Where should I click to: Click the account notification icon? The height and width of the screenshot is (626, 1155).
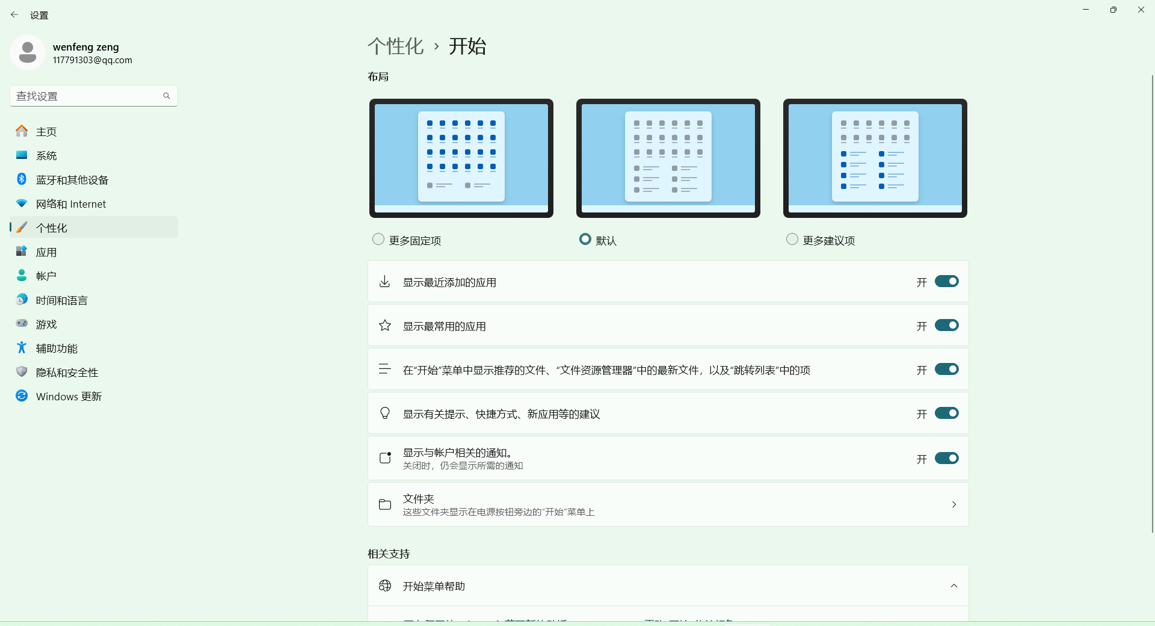click(x=385, y=458)
